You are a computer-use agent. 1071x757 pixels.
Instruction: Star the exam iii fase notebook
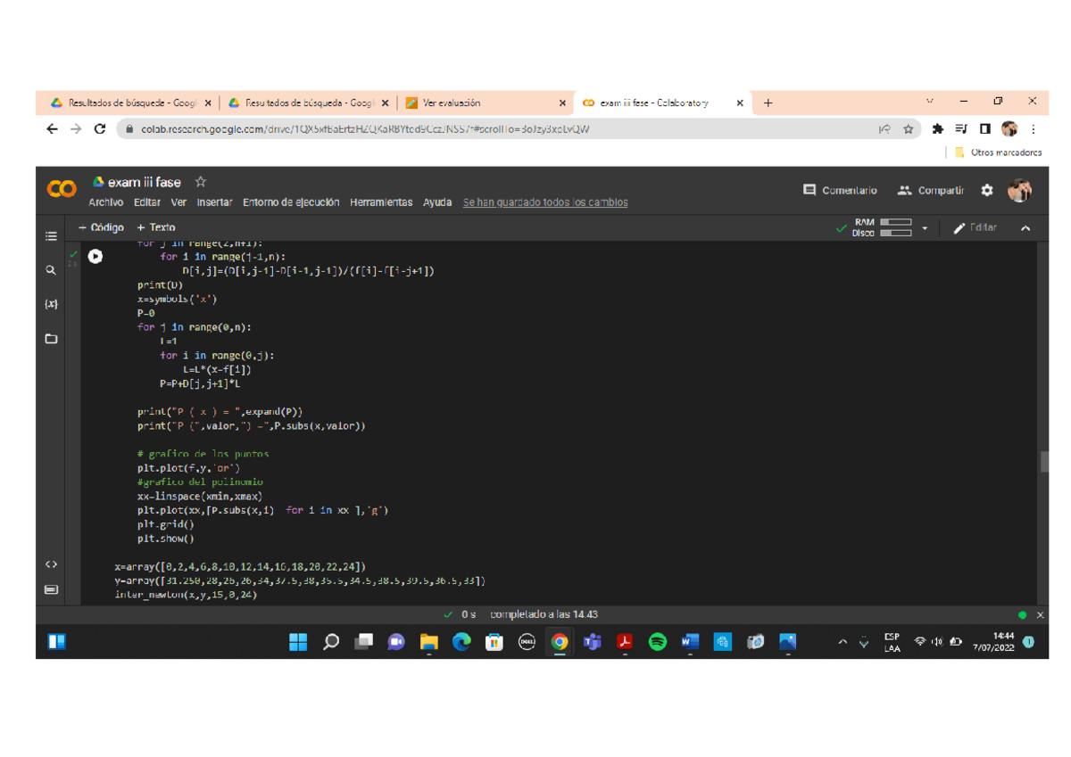coord(201,182)
